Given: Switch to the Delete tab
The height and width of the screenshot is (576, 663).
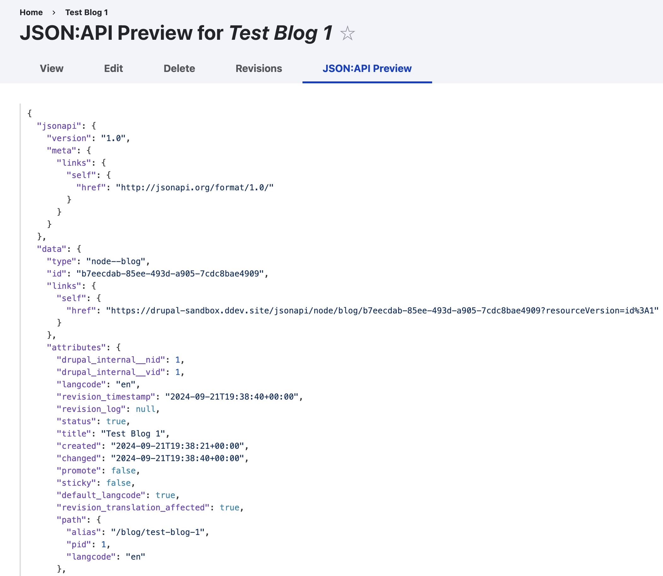Looking at the screenshot, I should click(179, 68).
